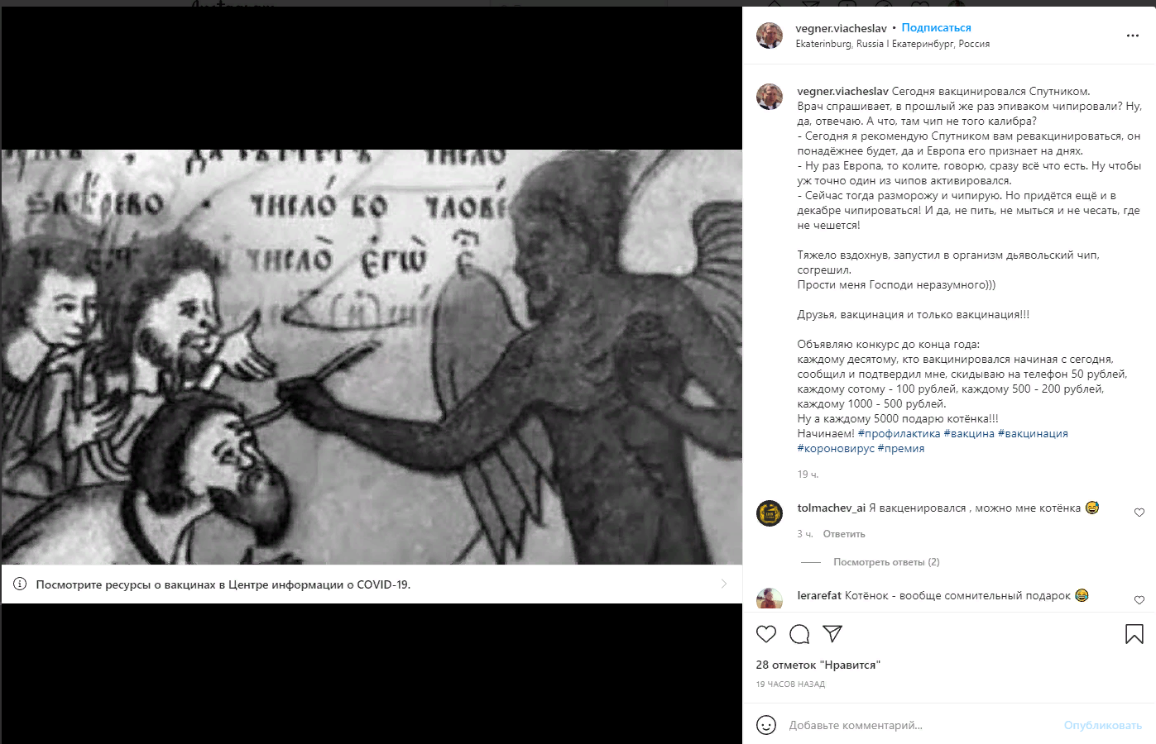Open three-dot more options menu
1156x744 pixels.
pyautogui.click(x=1133, y=36)
